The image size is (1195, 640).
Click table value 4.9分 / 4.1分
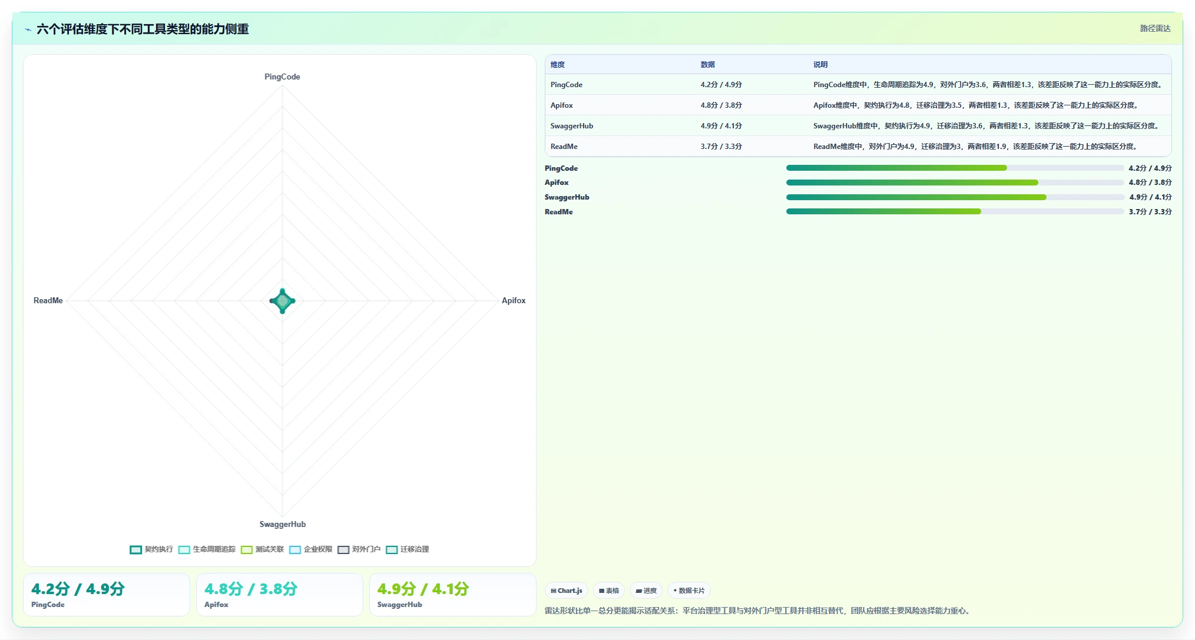coord(721,126)
